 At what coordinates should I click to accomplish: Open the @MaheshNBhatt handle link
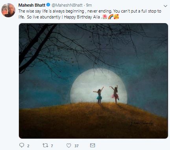(x=67, y=5)
